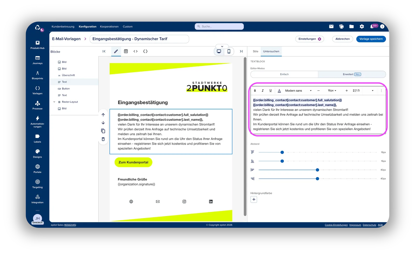Decrease font size with minus
Screen dimensions: 415x254
[x=319, y=91]
